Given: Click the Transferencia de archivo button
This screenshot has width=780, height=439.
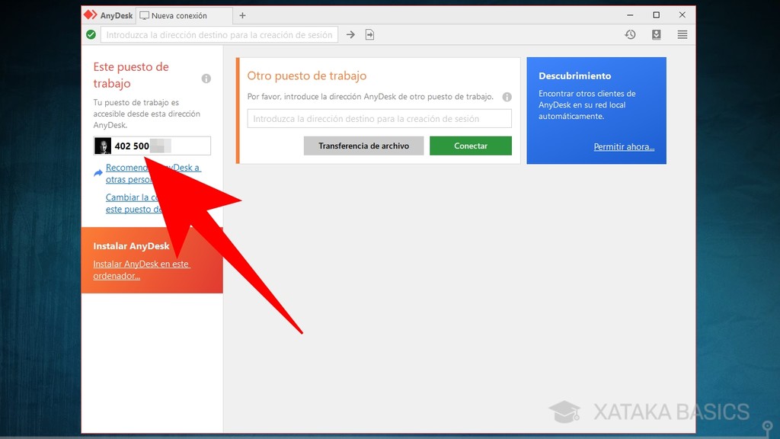Looking at the screenshot, I should coord(363,146).
